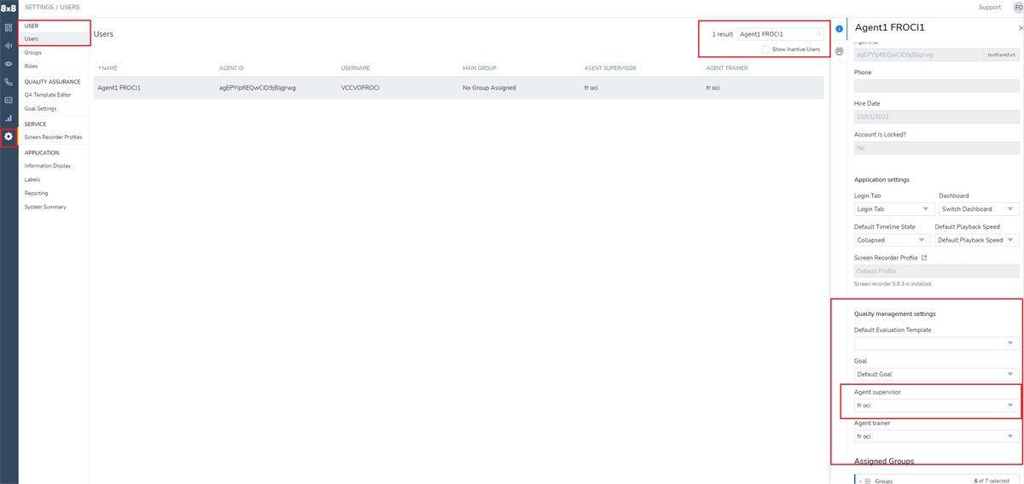Open the Default Playback Speed dropdown

coord(977,240)
